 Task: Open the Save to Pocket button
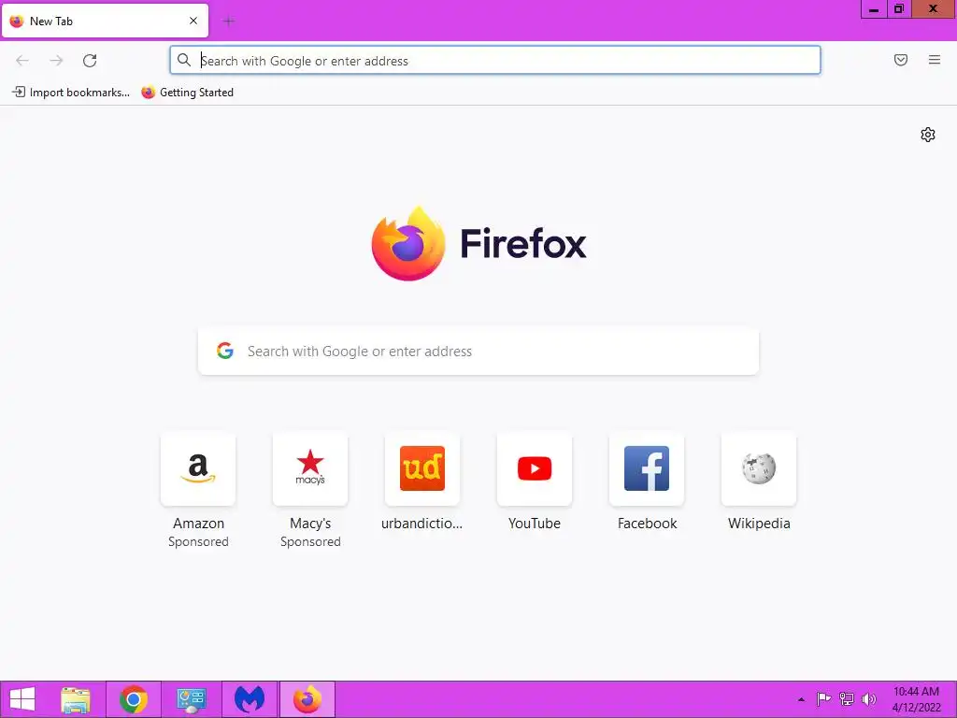click(901, 60)
